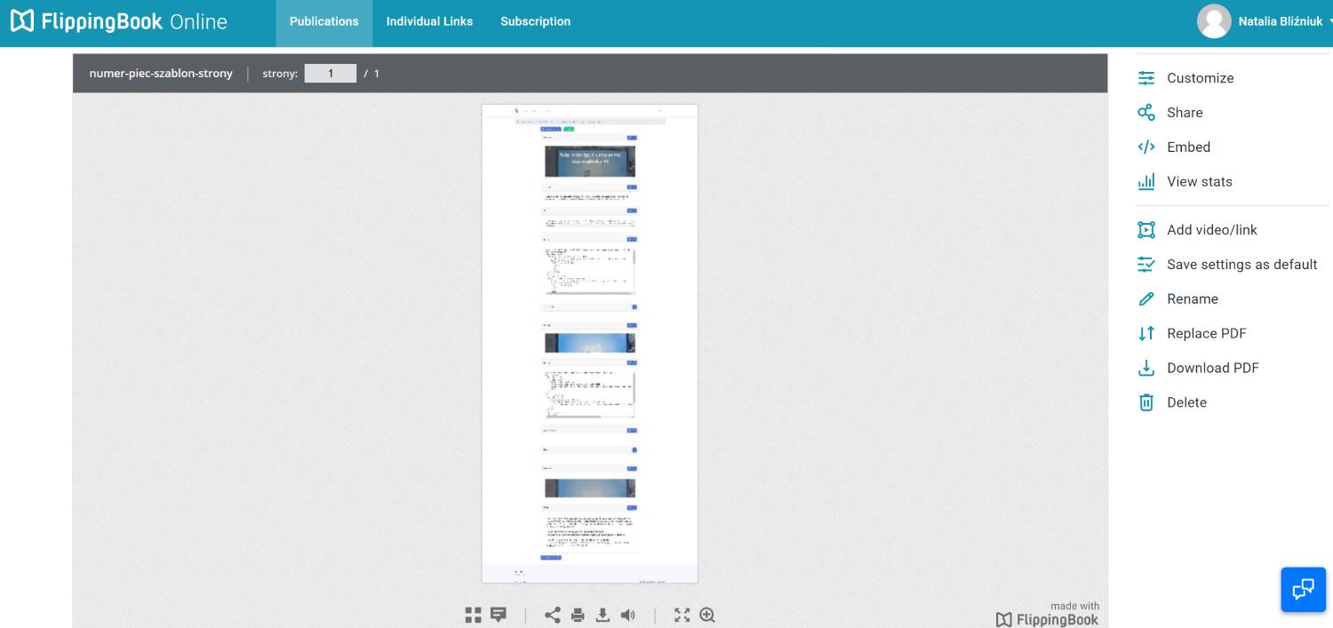This screenshot has width=1333, height=628.
Task: Click the page number input field
Action: pyautogui.click(x=331, y=74)
